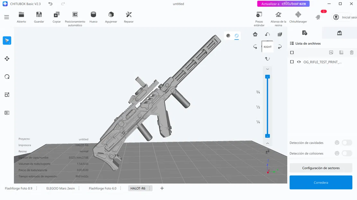Enable Detección de cavidades switch
The width and height of the screenshot is (357, 200).
pos(347,142)
